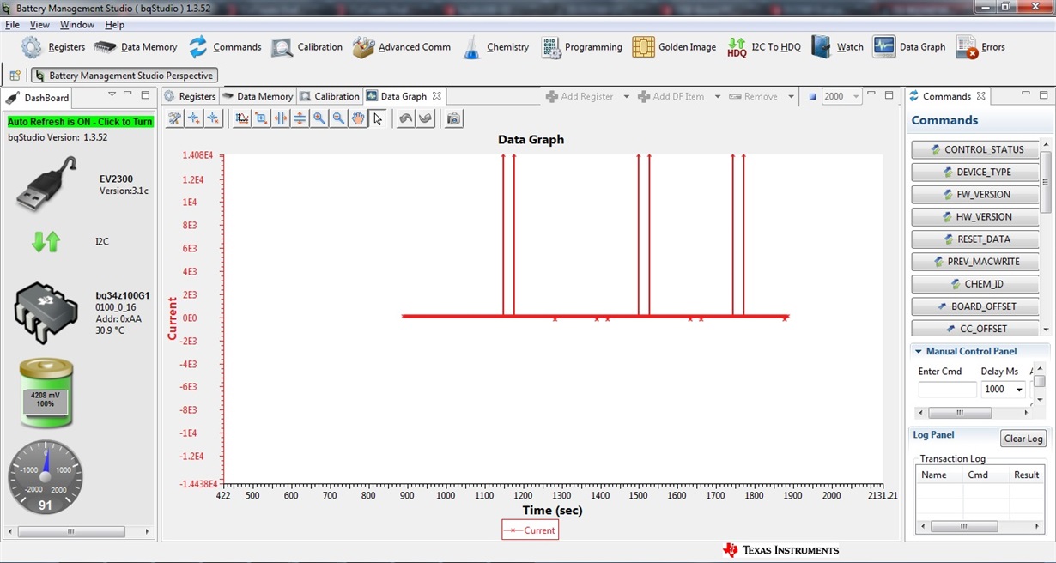Click the Enter Cmd input field
Screen dimensions: 1056x563
(947, 390)
